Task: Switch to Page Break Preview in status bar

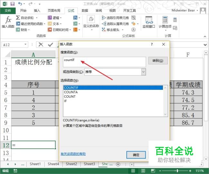Action: point(153,171)
